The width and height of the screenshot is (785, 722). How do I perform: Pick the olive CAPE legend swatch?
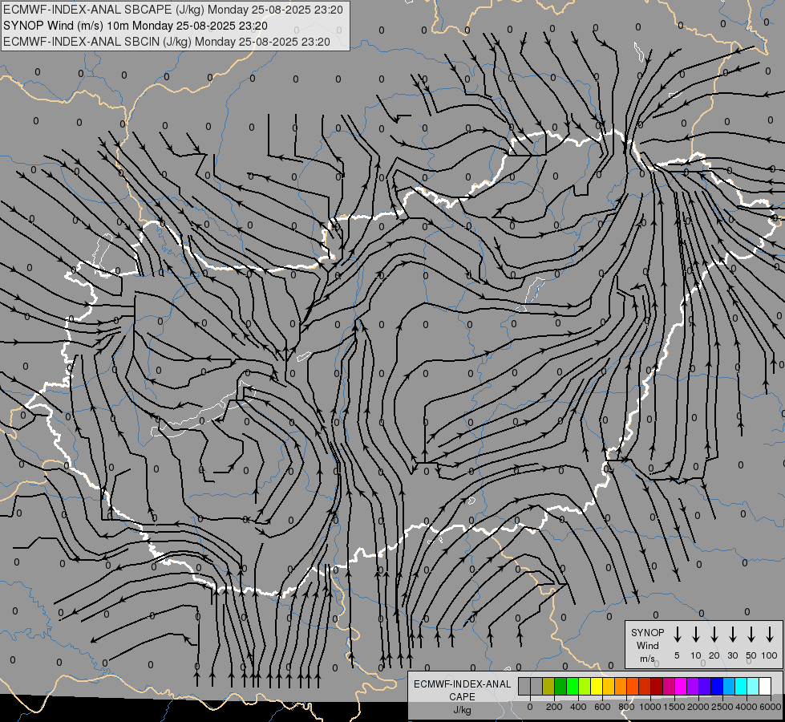pyautogui.click(x=548, y=686)
